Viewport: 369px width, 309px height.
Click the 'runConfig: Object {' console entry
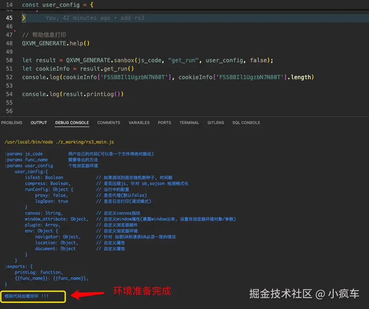tap(49, 189)
